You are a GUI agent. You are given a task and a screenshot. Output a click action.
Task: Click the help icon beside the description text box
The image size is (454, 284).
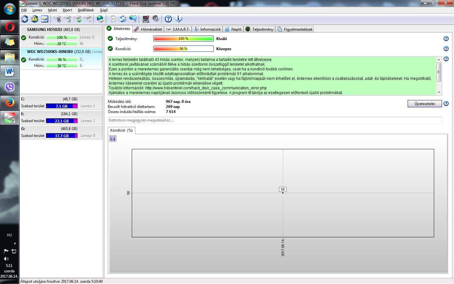pyautogui.click(x=446, y=59)
